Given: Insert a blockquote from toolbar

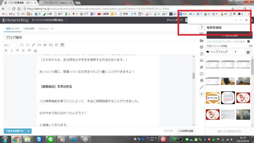Looking at the screenshot, I should [x=45, y=45].
